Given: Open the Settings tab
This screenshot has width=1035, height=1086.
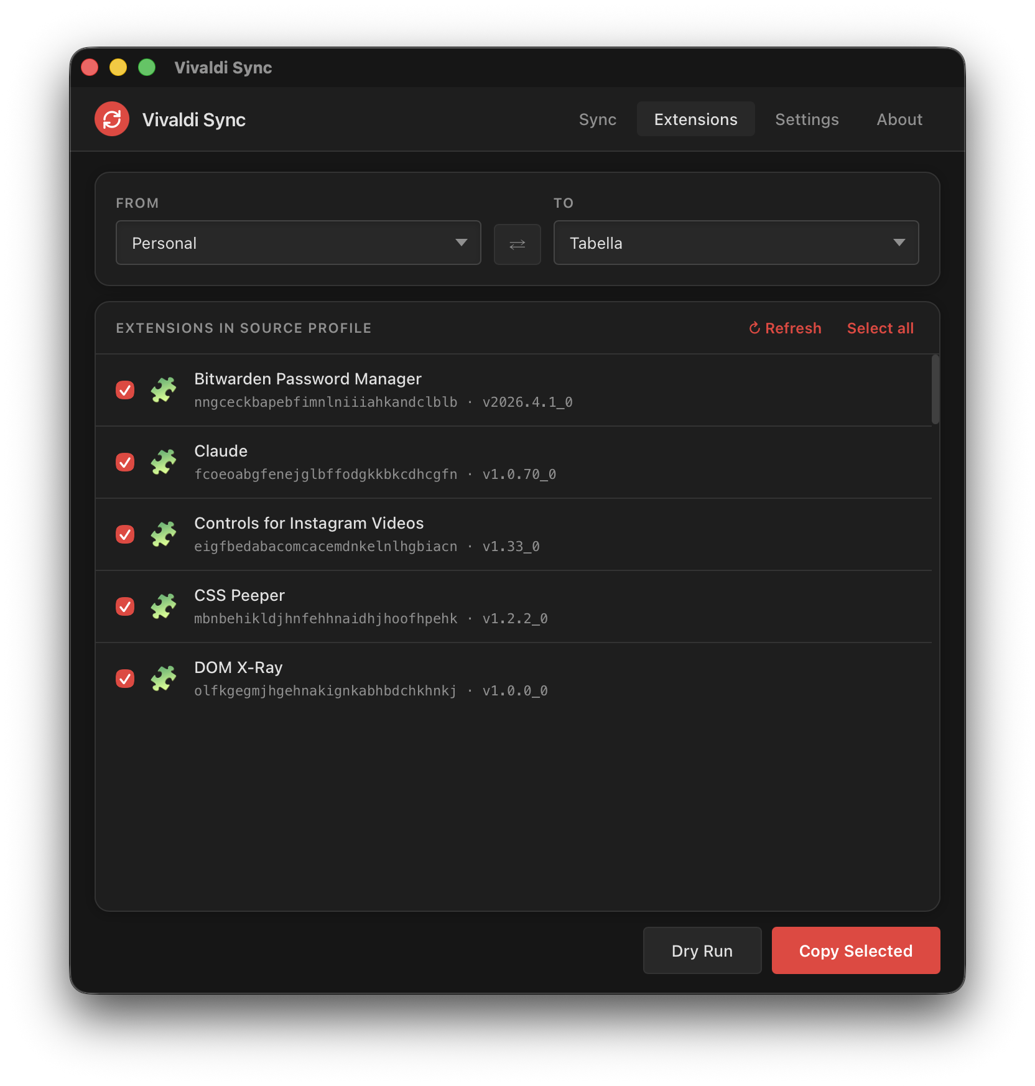Looking at the screenshot, I should pyautogui.click(x=807, y=119).
